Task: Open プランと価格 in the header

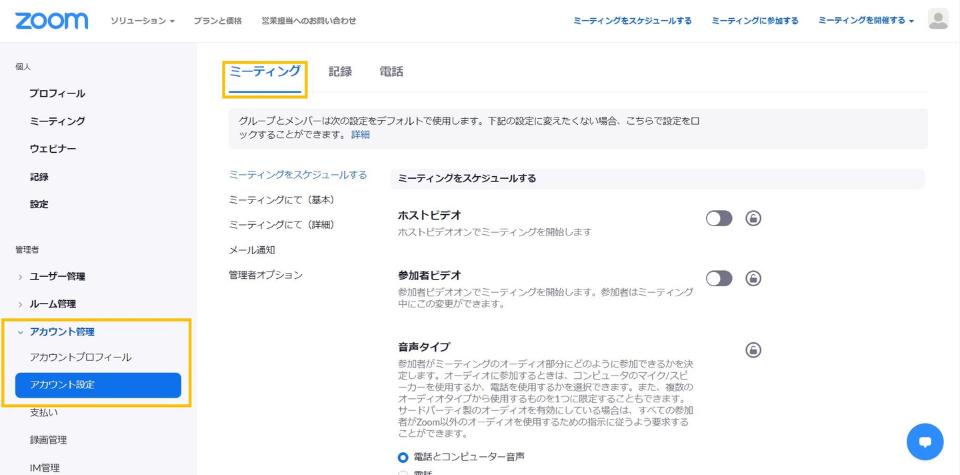Action: (x=217, y=21)
